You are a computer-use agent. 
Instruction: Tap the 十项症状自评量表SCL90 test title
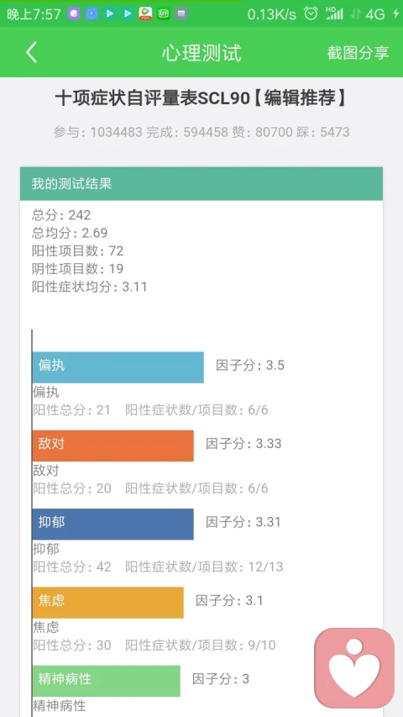pyautogui.click(x=201, y=99)
